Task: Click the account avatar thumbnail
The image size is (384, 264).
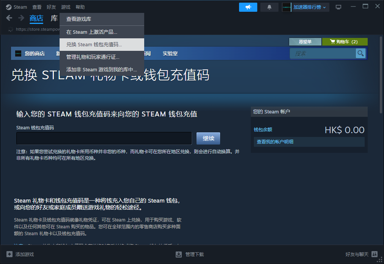Action: click(286, 7)
